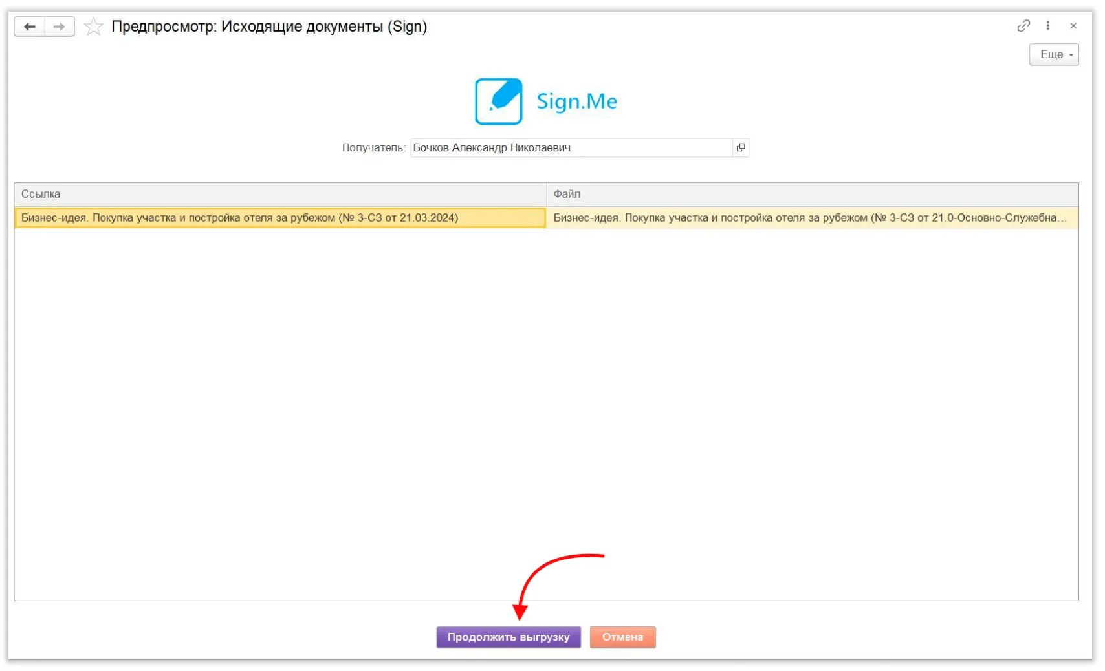Click the Отмена button

pos(623,637)
